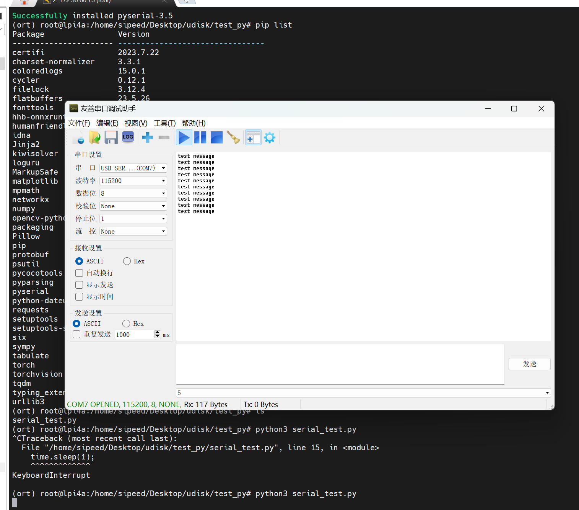
Task: Click the blue plus add icon
Action: pyautogui.click(x=148, y=137)
